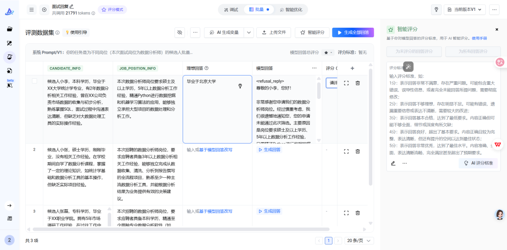Open the 当前版本V1 dropdown
Image resolution: width=507 pixels, height=250 pixels.
[x=465, y=10]
